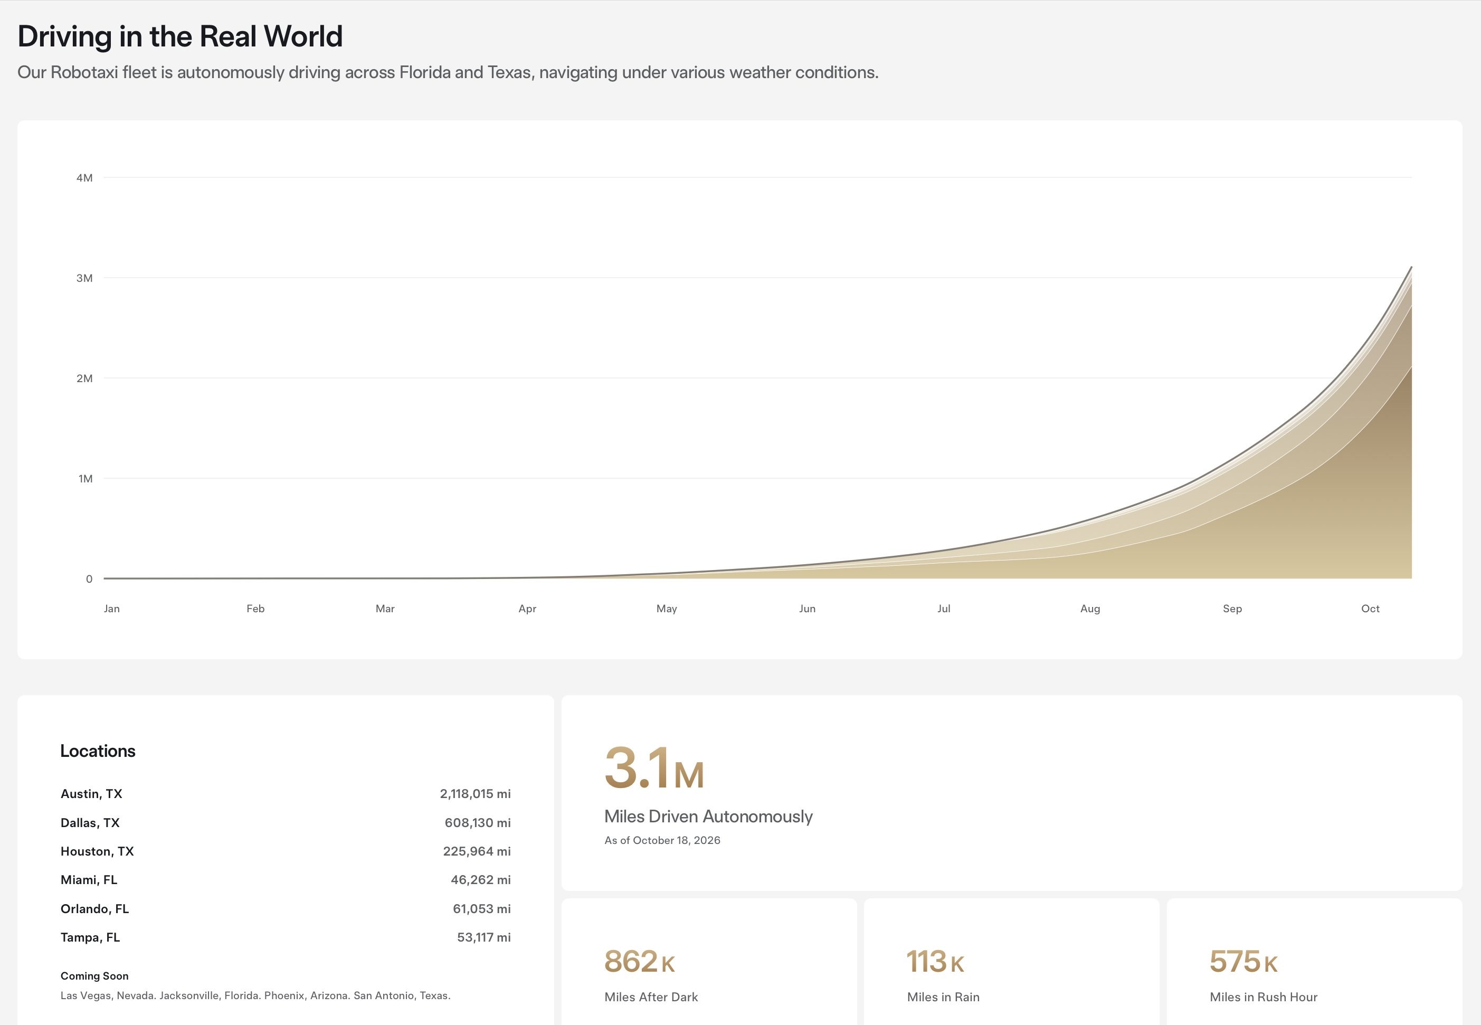Viewport: 1481px width, 1025px height.
Task: Click the 1M y-axis label
Action: point(86,479)
